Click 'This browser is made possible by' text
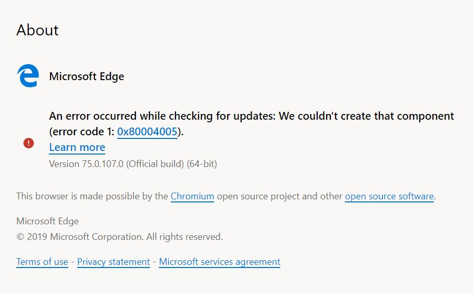This screenshot has width=473, height=293. (93, 197)
